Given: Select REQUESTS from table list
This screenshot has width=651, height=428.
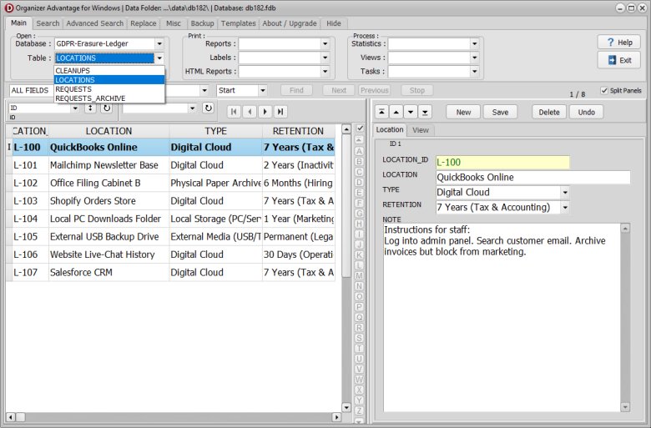Looking at the screenshot, I should pos(109,89).
